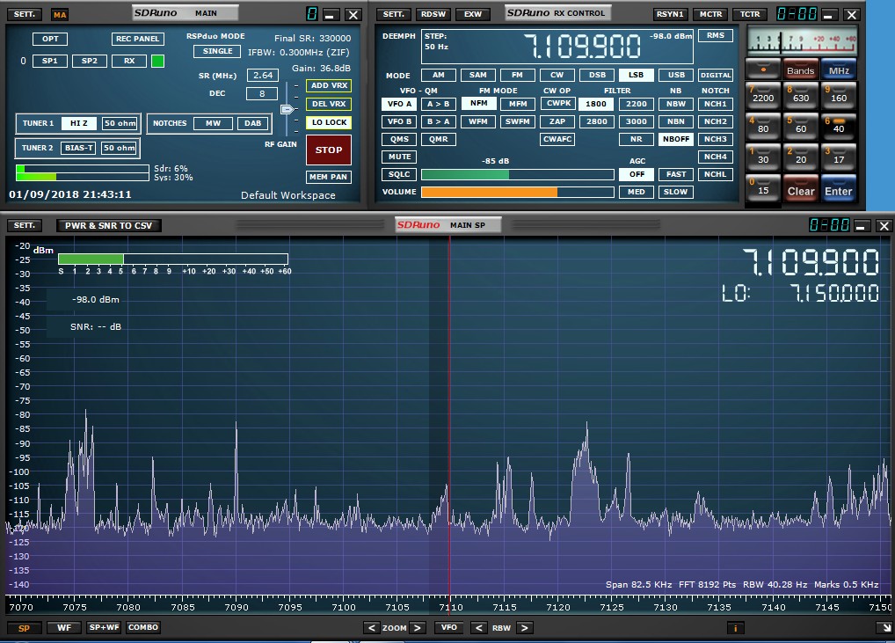
Task: Select the 2800 filter width
Action: 596,121
